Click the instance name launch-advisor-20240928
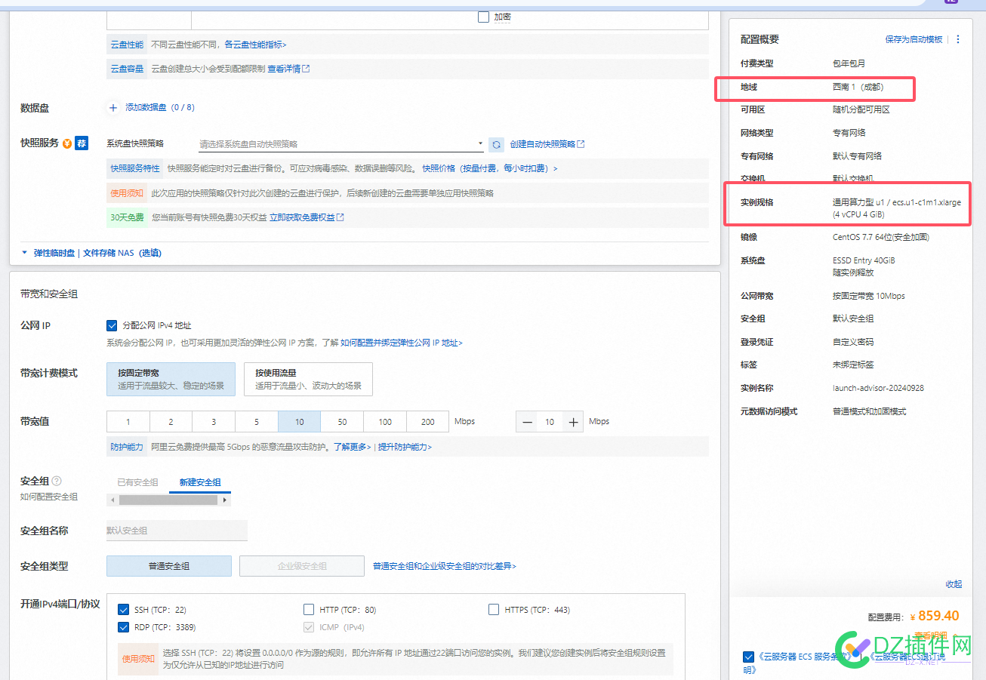 point(878,388)
